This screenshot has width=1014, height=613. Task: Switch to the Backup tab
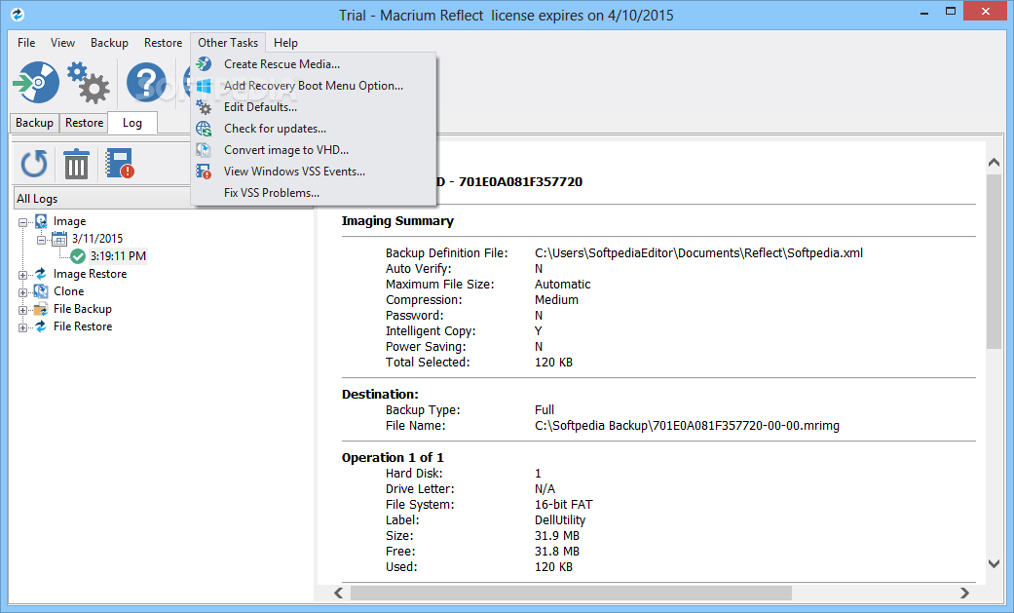(34, 123)
